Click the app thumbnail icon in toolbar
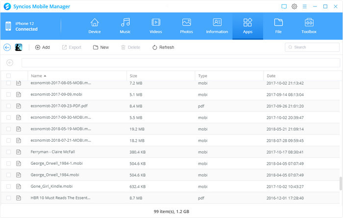Viewport: 343px width, 218px height. pos(19,47)
